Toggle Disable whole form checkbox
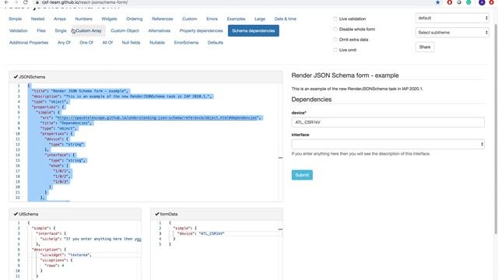 tap(335, 30)
